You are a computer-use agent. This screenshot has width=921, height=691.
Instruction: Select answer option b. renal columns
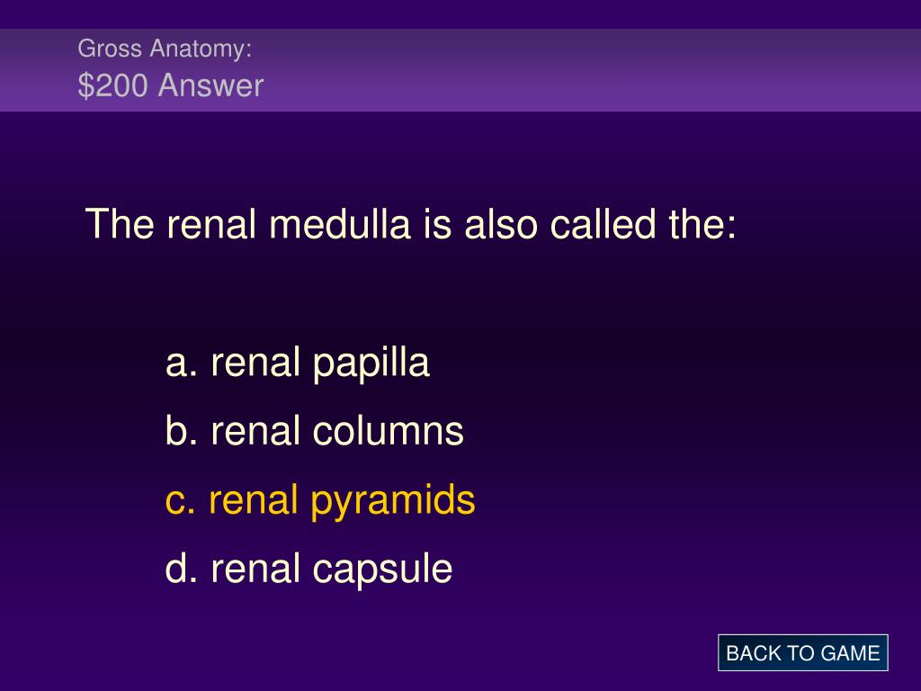point(315,431)
